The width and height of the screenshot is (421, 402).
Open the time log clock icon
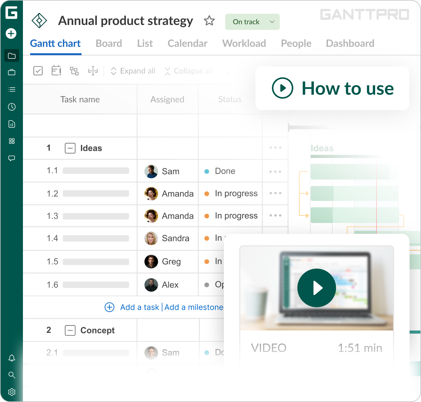pos(12,107)
